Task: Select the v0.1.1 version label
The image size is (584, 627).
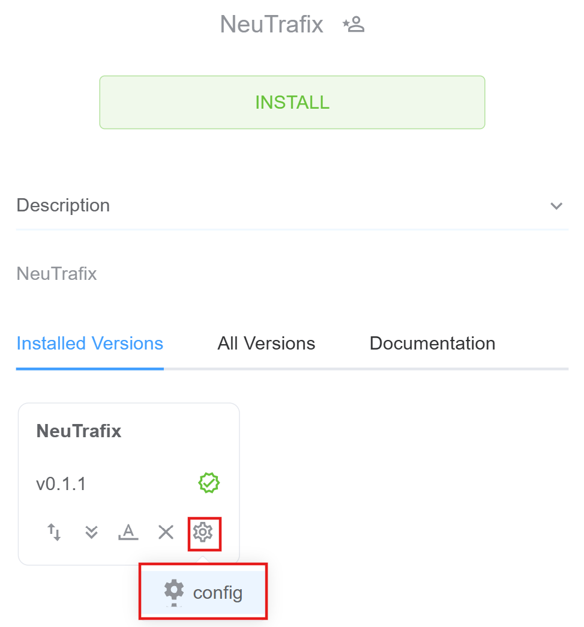Action: pyautogui.click(x=61, y=484)
